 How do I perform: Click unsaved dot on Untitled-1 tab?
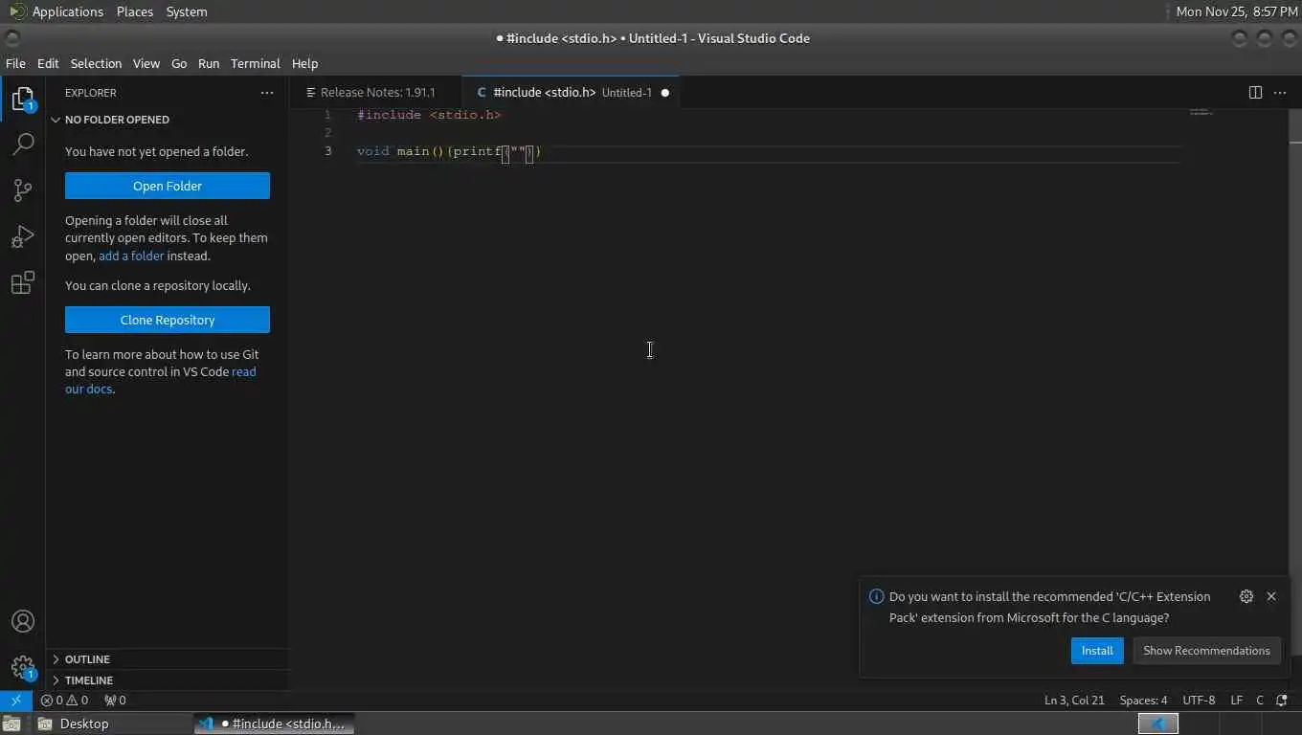665,93
